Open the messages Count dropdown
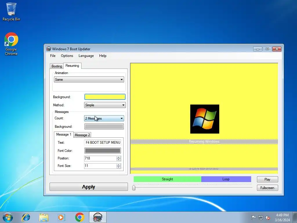297x223 pixels. [x=104, y=118]
